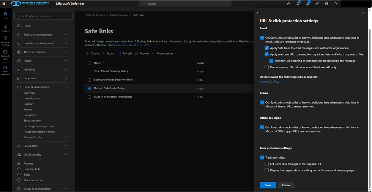Toggle Email Safe Links On checkbox
Viewport: 372px width, 192px height.
click(x=262, y=38)
